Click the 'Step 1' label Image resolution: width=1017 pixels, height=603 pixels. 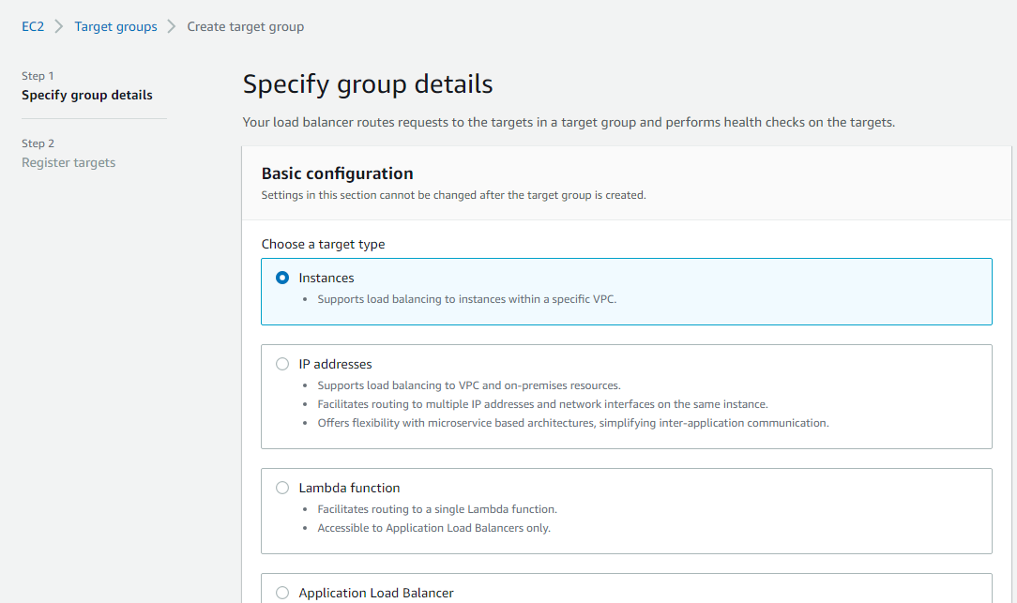(x=38, y=76)
